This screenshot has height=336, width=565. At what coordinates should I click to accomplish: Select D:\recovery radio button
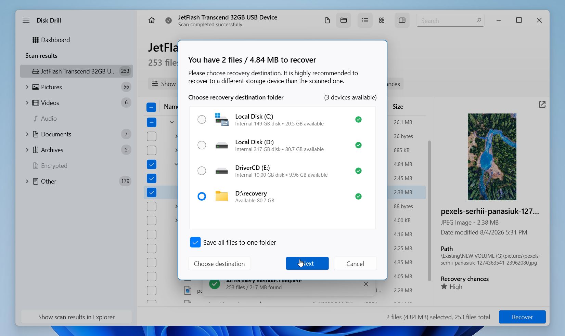[202, 197]
